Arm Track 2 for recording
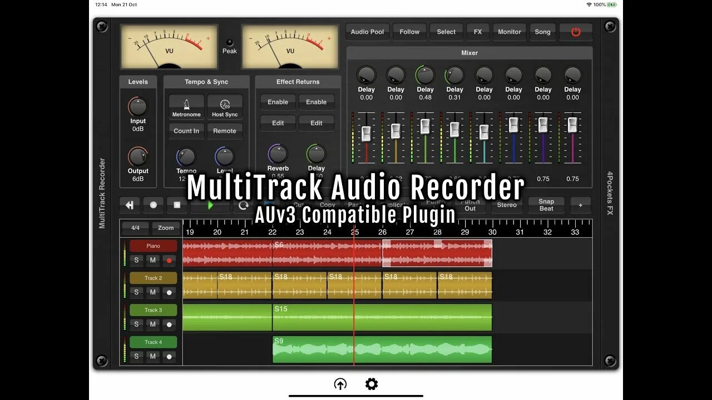712x400 pixels. (170, 292)
